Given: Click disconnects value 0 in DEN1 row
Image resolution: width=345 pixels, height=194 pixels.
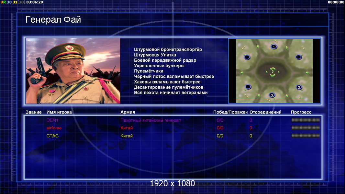Looking at the screenshot, I should [x=250, y=120].
